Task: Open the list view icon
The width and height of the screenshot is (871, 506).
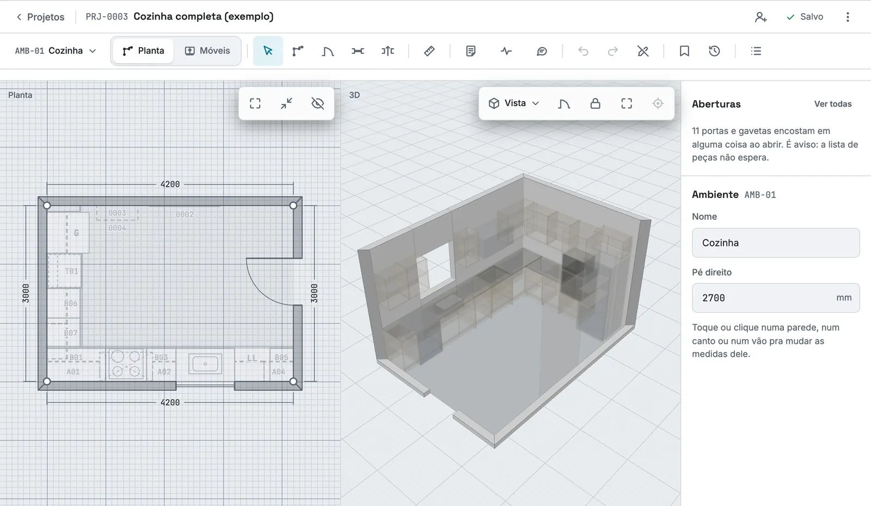Action: click(x=756, y=51)
